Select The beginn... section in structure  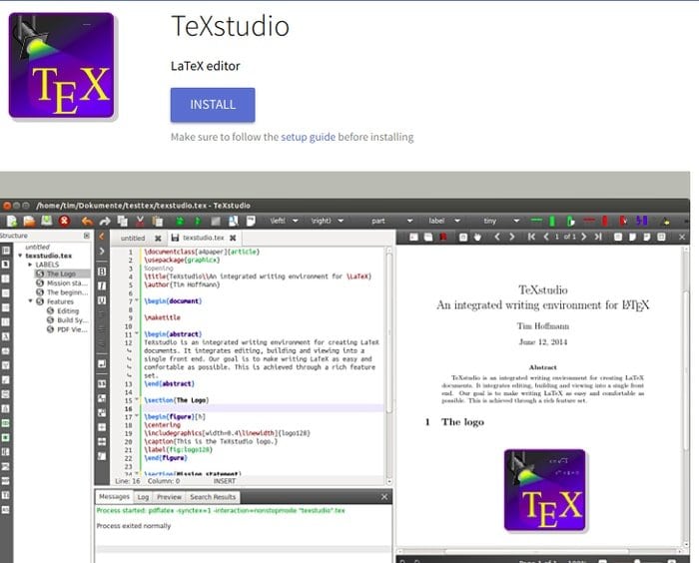[x=62, y=292]
